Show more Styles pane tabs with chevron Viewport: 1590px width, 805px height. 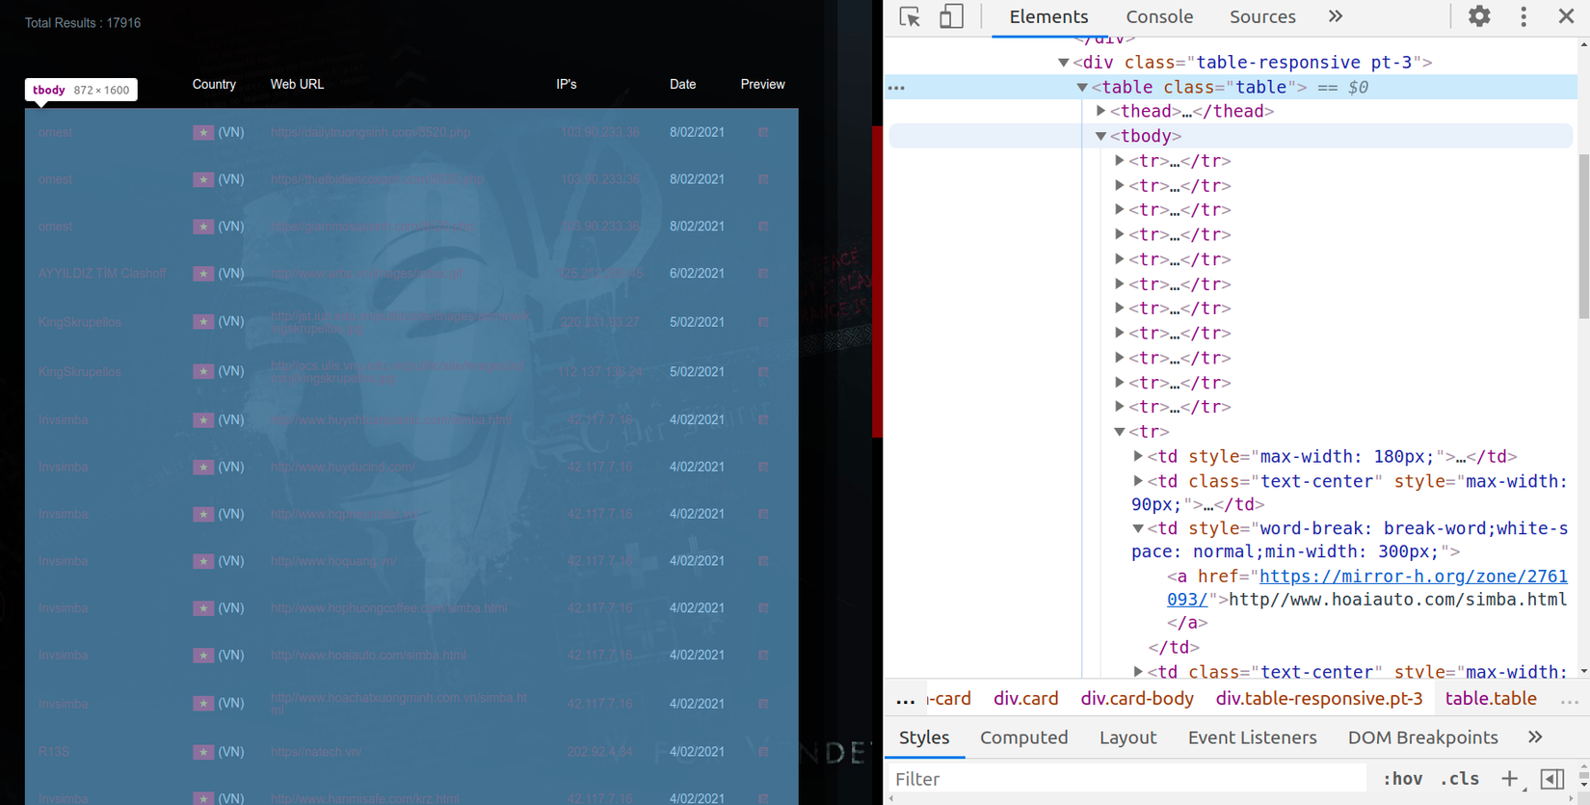1535,738
